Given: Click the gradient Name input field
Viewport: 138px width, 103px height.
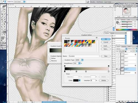Looking at the screenshot, I should tap(84, 56).
